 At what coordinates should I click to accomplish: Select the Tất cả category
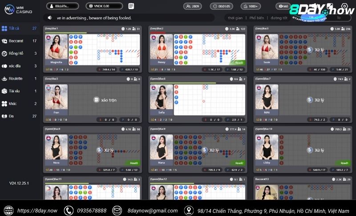click(x=13, y=29)
